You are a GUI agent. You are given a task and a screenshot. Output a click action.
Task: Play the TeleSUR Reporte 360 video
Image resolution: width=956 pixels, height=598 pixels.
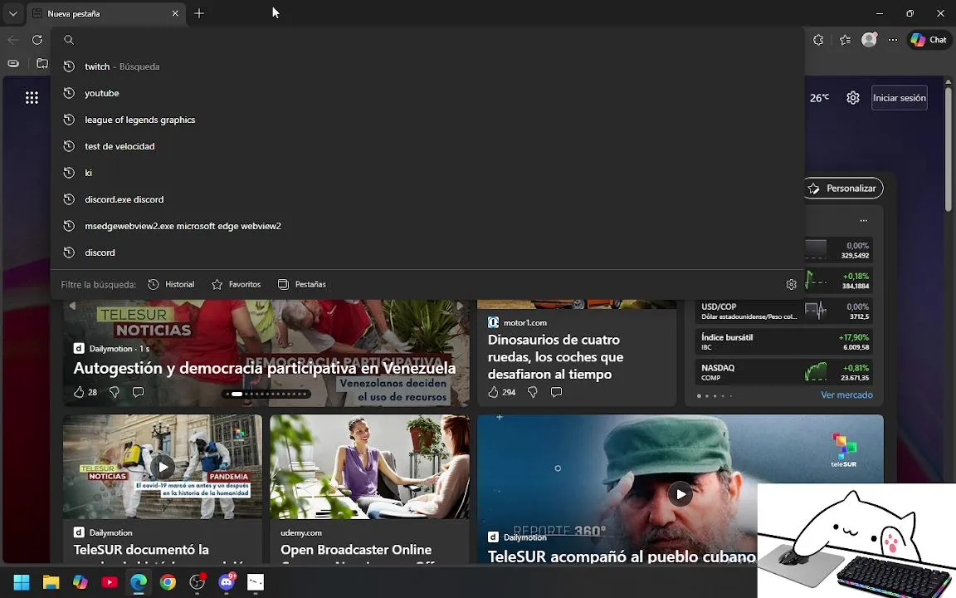click(680, 494)
